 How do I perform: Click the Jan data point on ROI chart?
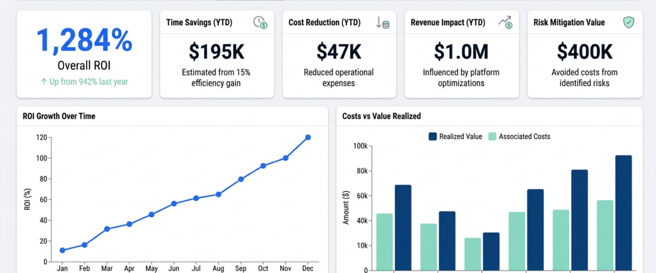click(x=62, y=250)
